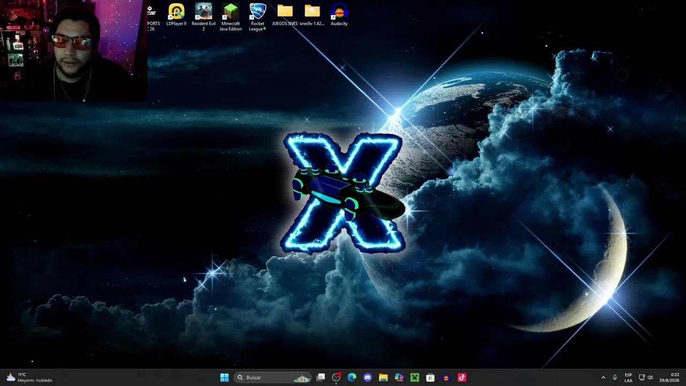Open the Audacity headphones icon in taskbar

pos(446,377)
